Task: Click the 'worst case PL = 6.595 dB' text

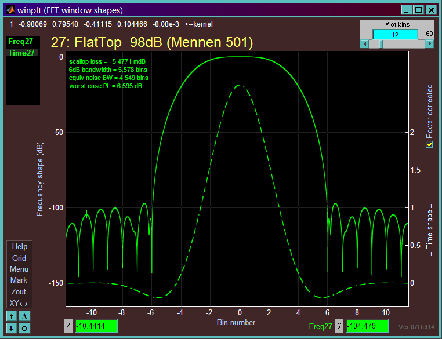Action: click(x=106, y=86)
